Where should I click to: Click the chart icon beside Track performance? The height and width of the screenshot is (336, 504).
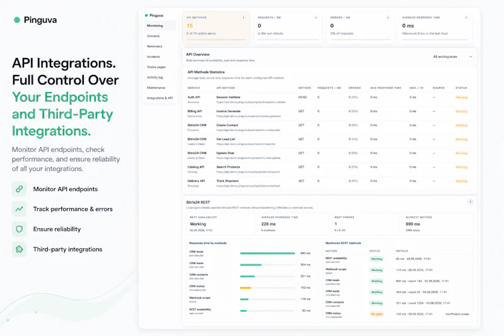[20, 209]
